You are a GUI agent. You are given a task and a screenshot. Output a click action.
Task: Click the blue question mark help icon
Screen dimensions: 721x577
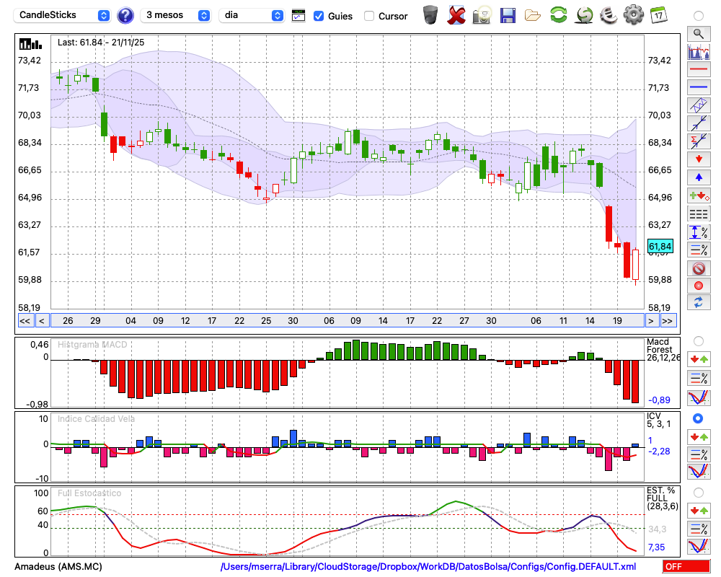tap(125, 15)
